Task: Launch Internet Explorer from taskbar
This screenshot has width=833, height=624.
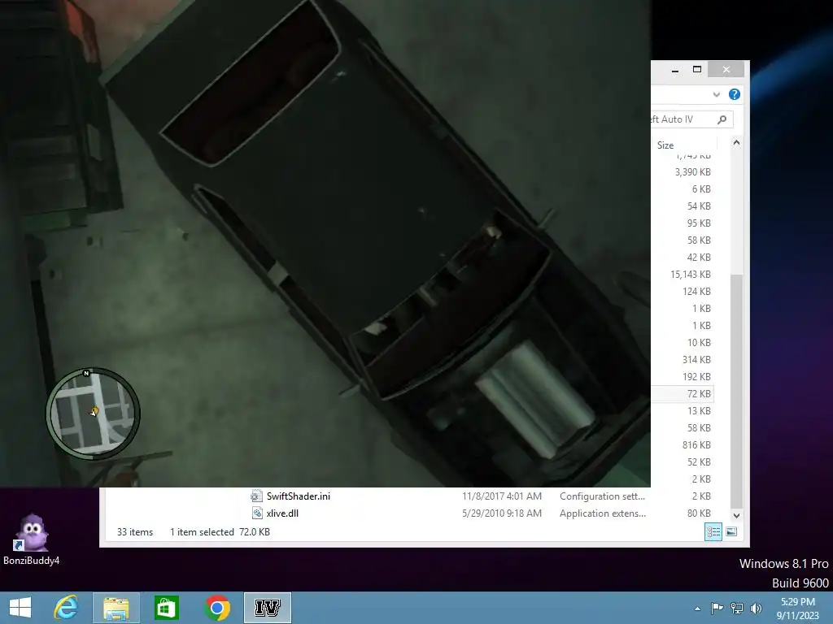Action: 67,608
